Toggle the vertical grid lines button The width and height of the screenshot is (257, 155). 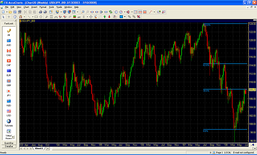coord(145,12)
